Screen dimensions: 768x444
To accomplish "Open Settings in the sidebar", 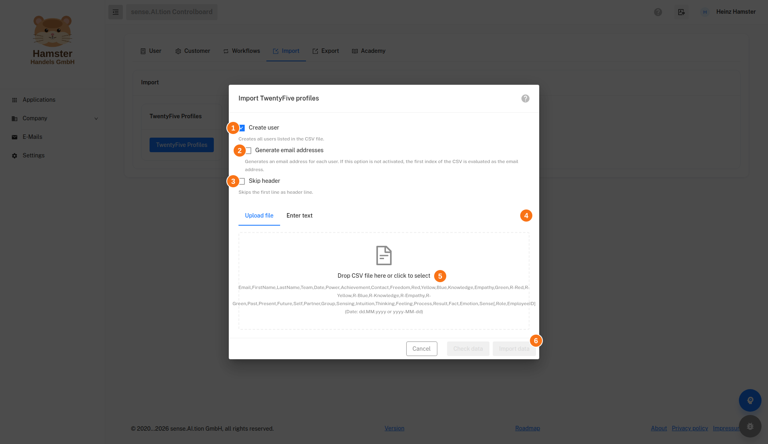I will click(34, 155).
